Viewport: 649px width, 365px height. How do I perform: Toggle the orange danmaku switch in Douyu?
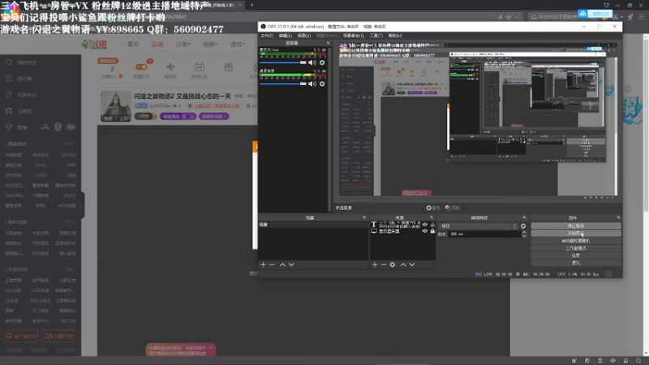(141, 67)
